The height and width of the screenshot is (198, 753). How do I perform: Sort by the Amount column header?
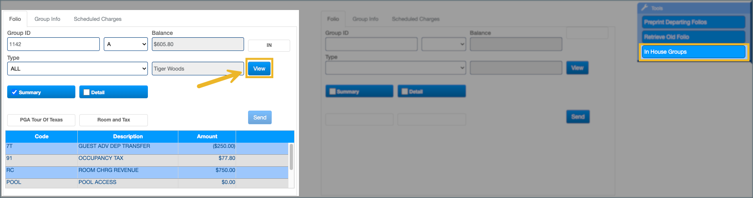click(207, 136)
